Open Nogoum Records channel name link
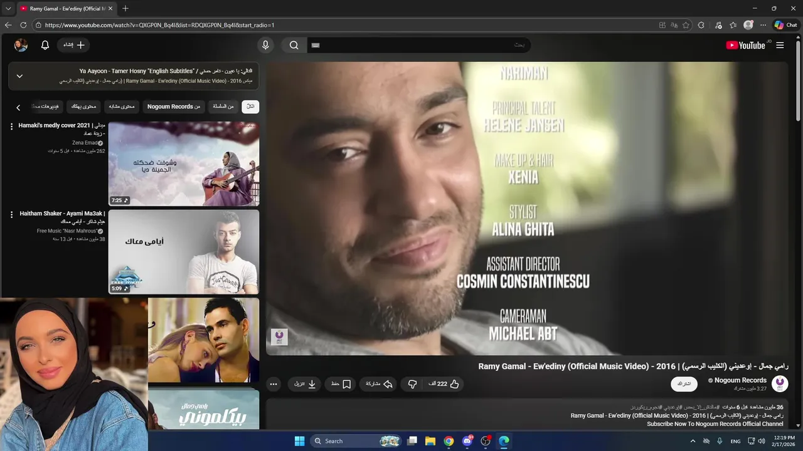 point(740,380)
